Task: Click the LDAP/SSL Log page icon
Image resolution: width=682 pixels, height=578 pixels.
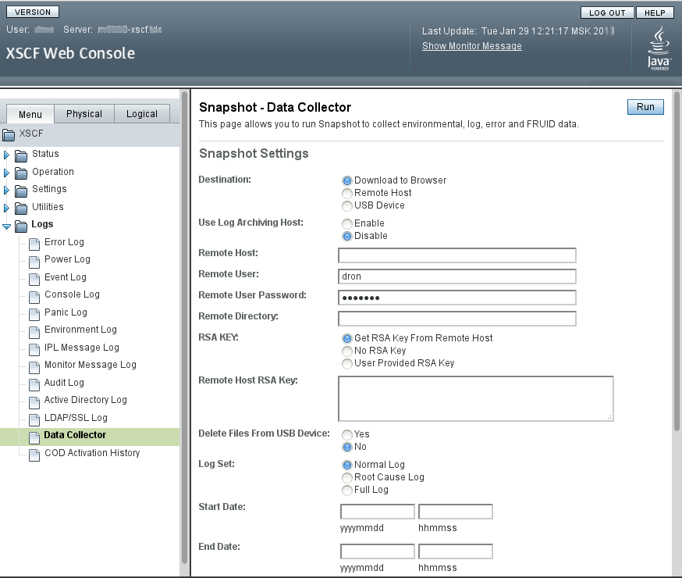Action: 34,419
